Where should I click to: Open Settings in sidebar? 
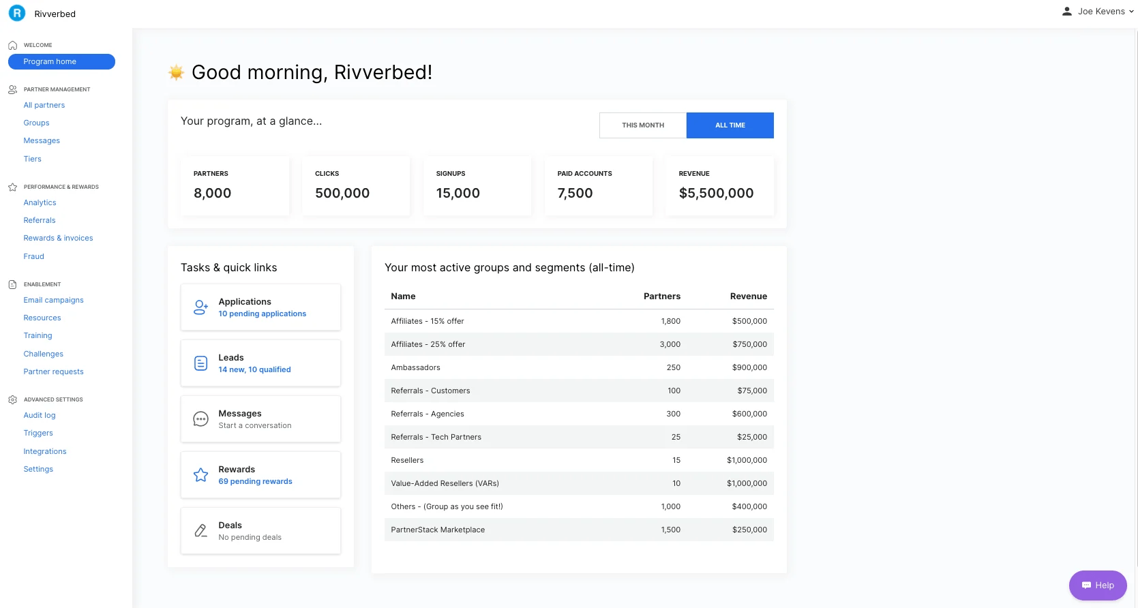point(38,469)
